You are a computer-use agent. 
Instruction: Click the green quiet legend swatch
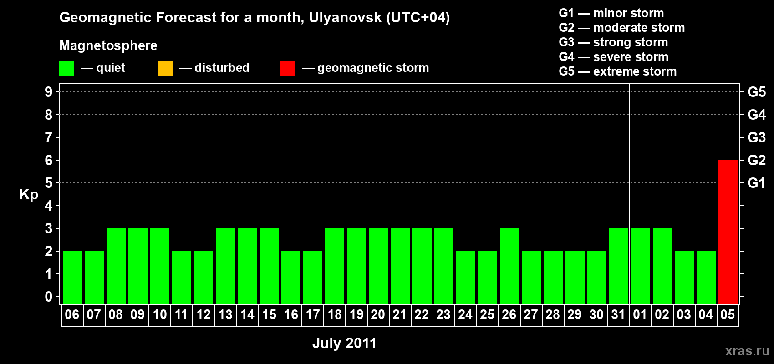66,69
